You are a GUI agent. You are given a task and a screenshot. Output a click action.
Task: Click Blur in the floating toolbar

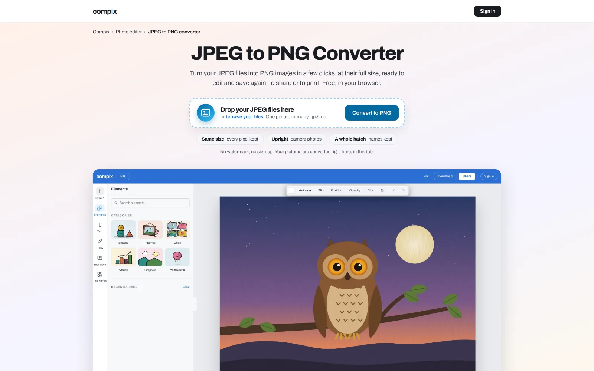[x=371, y=190]
